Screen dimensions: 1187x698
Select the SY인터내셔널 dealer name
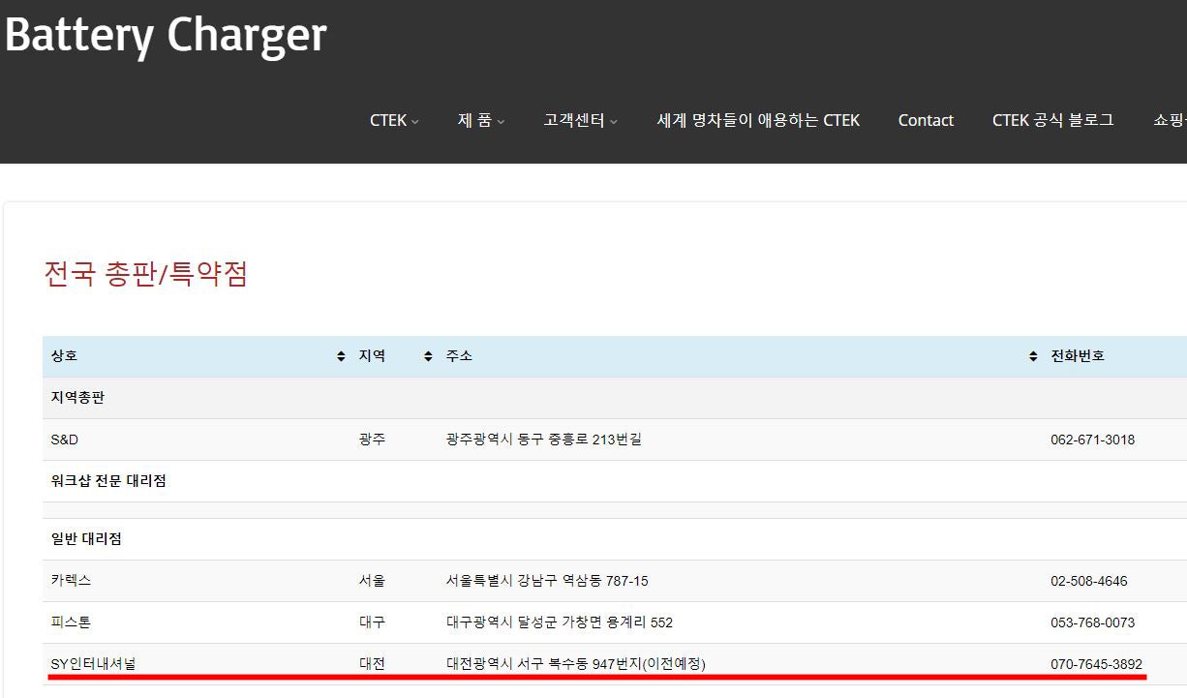tap(93, 664)
